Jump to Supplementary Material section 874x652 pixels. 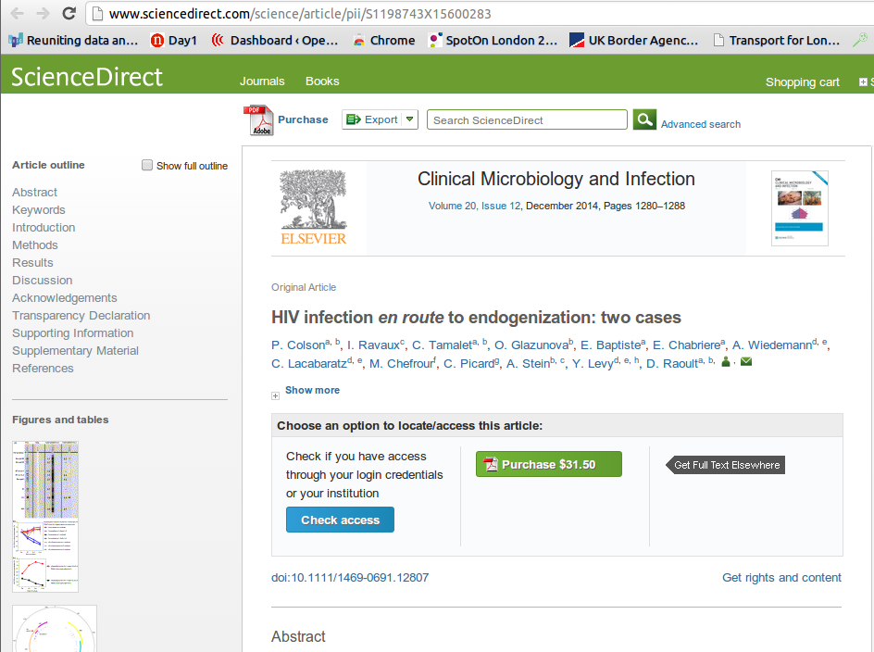tap(75, 351)
